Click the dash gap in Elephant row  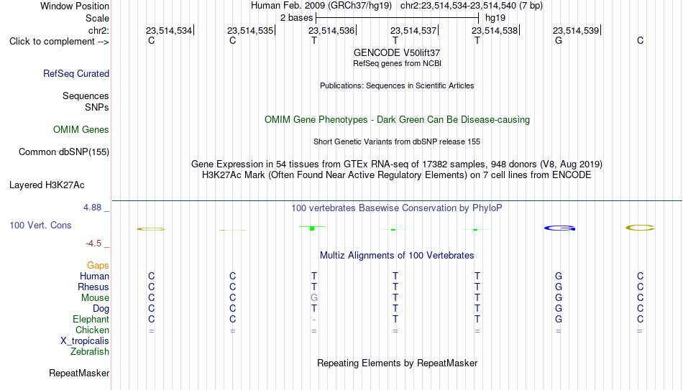314,320
